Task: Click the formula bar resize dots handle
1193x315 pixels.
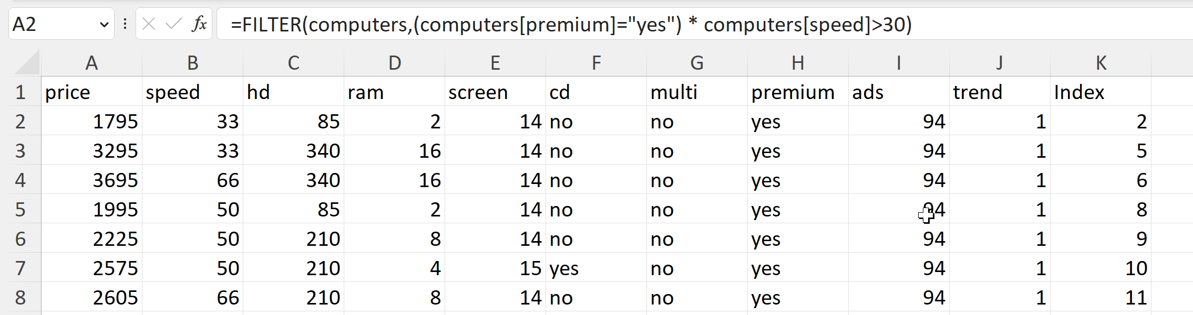Action: (125, 24)
